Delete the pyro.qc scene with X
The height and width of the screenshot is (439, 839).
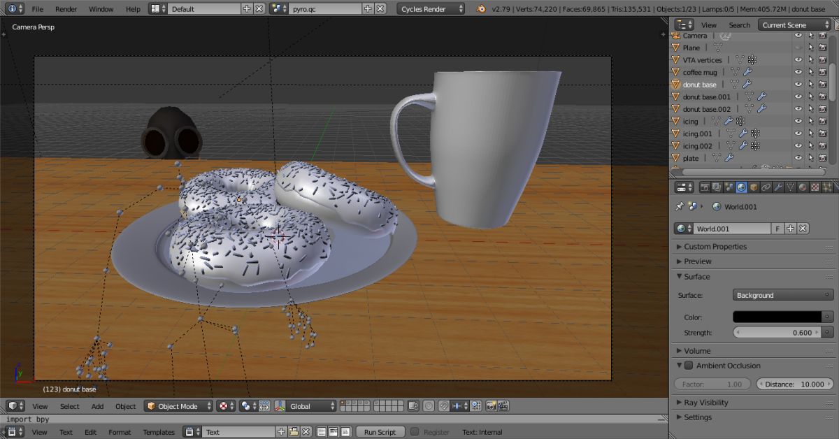[x=380, y=9]
